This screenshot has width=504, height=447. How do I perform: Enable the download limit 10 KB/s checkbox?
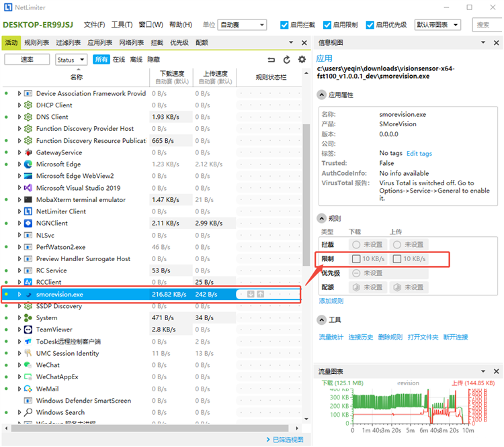pyautogui.click(x=356, y=259)
